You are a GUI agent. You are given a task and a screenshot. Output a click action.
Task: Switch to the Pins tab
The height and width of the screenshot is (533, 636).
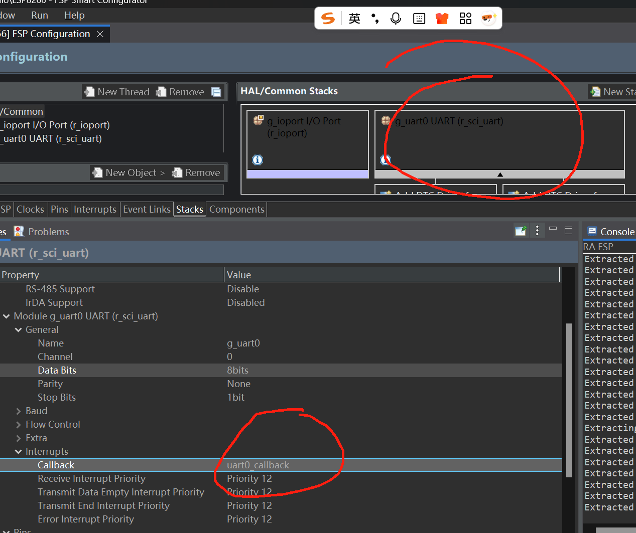[x=59, y=209]
